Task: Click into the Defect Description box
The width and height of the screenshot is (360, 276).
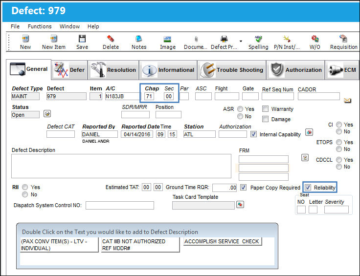Action: 121,166
